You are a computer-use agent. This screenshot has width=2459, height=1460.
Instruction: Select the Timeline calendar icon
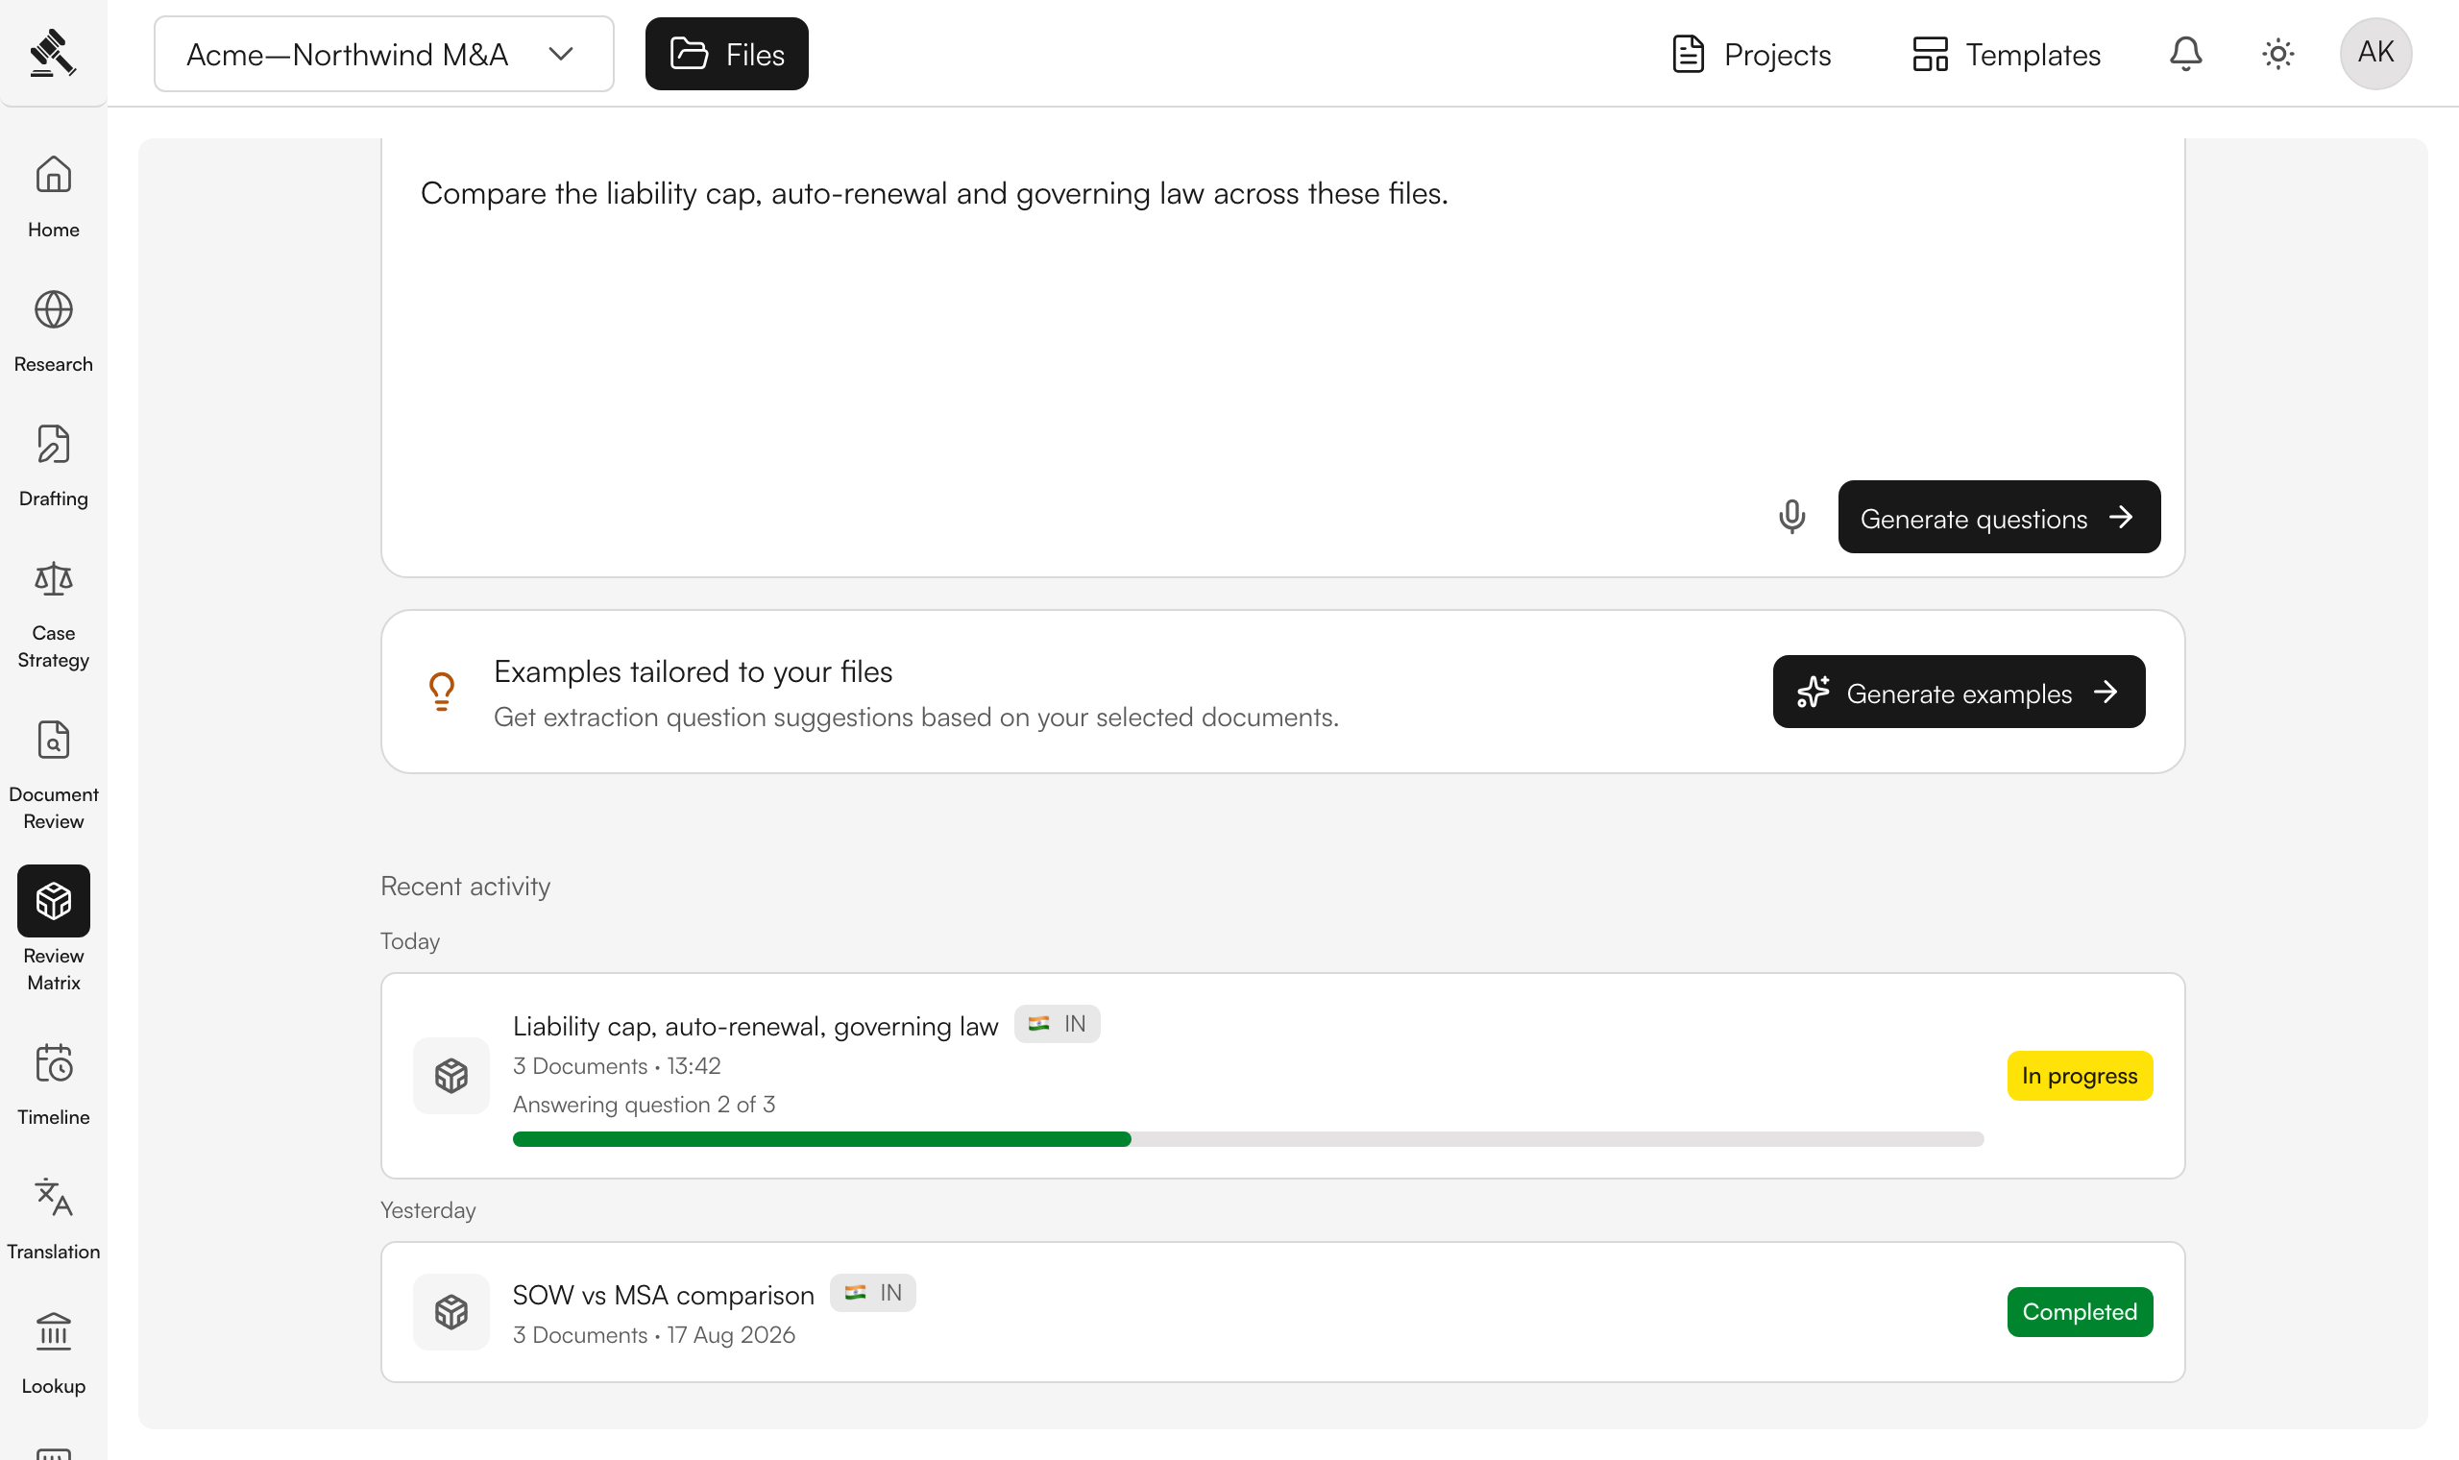click(x=53, y=1063)
